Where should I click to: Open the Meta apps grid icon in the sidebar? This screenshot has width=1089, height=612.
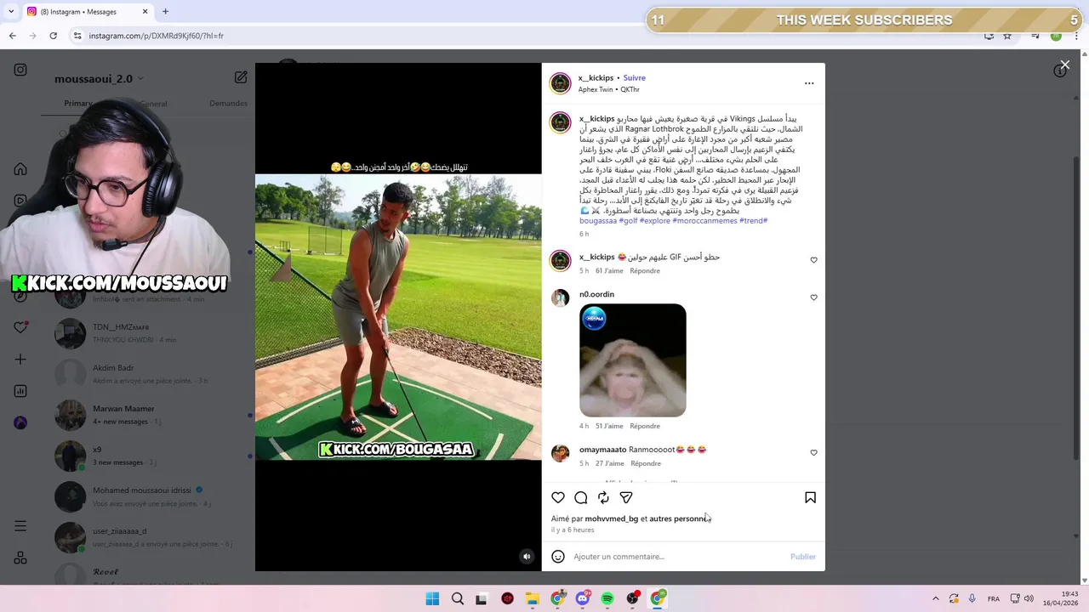click(20, 558)
